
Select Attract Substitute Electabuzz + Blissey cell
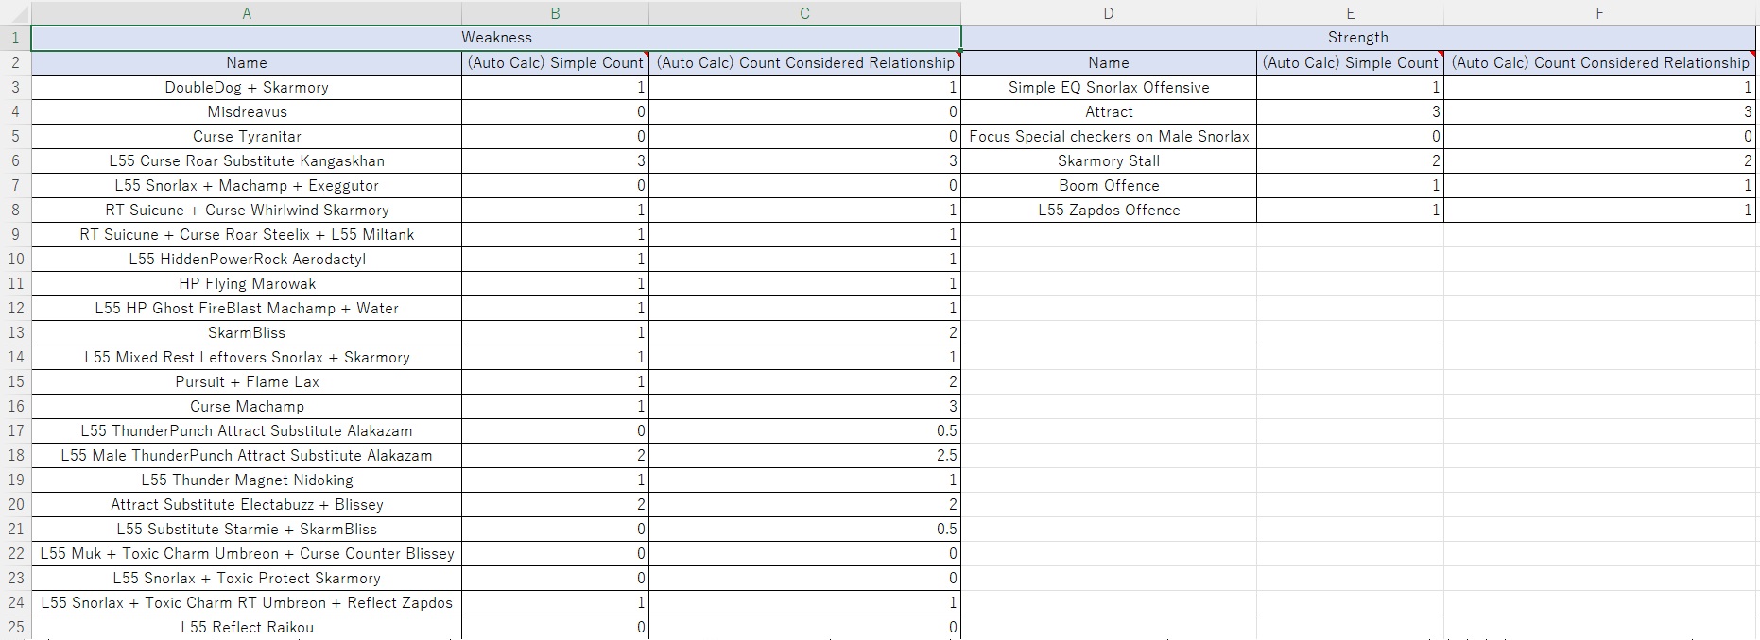pos(247,504)
